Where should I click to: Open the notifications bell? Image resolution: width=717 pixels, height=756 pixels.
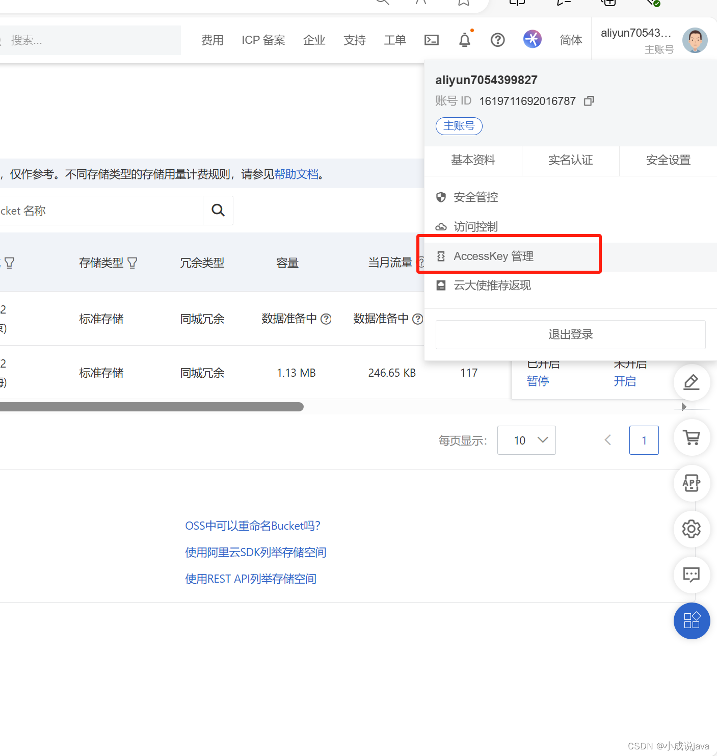464,40
